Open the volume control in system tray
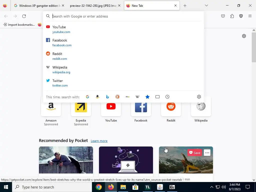This screenshot has height=192, width=256. pos(224,187)
